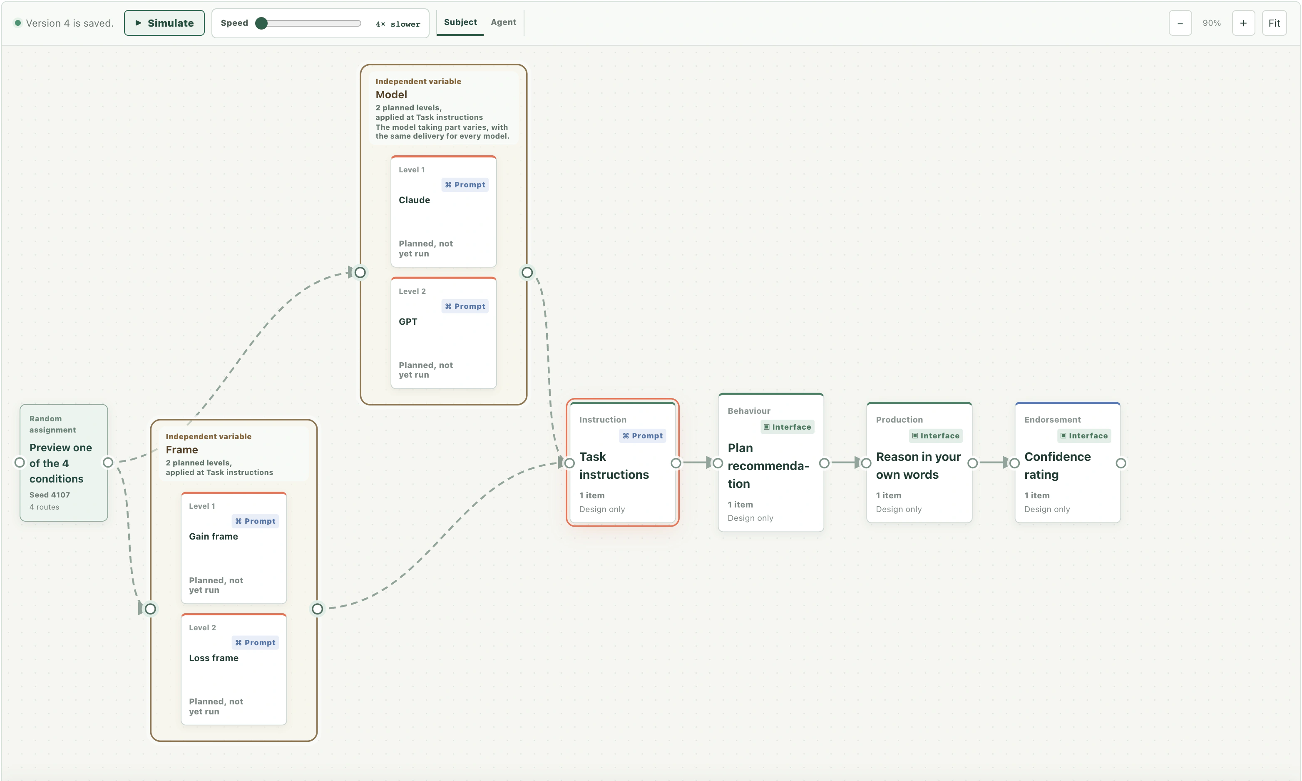The width and height of the screenshot is (1302, 781).
Task: Click the green saved status dot
Action: [18, 23]
